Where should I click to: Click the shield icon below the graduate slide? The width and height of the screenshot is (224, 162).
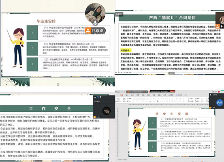(58, 85)
